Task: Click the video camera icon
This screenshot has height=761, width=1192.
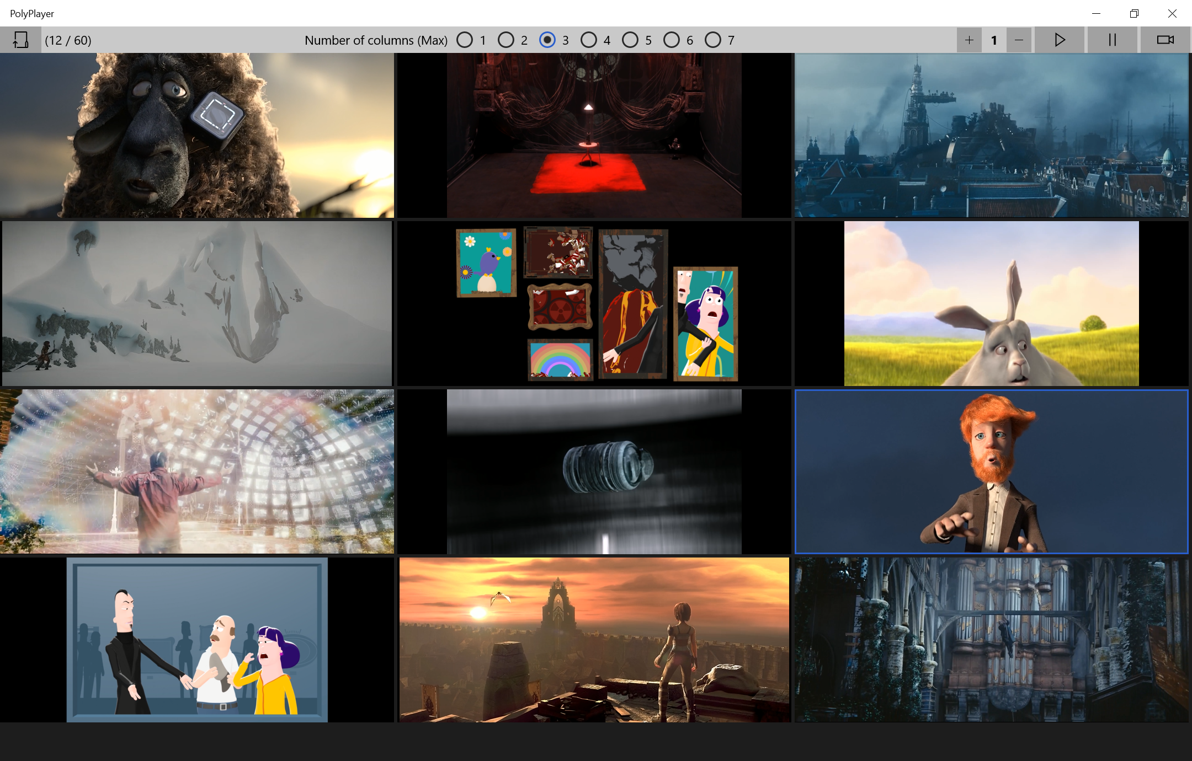Action: pyautogui.click(x=1165, y=40)
